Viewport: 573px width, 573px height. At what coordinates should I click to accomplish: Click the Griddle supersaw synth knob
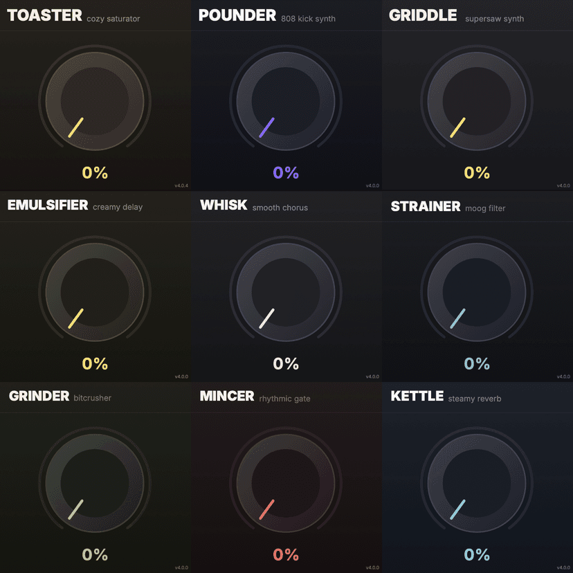(477, 99)
